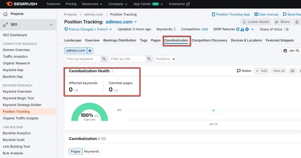
Task: Click the first SERP features icon
Action: click(x=238, y=29)
